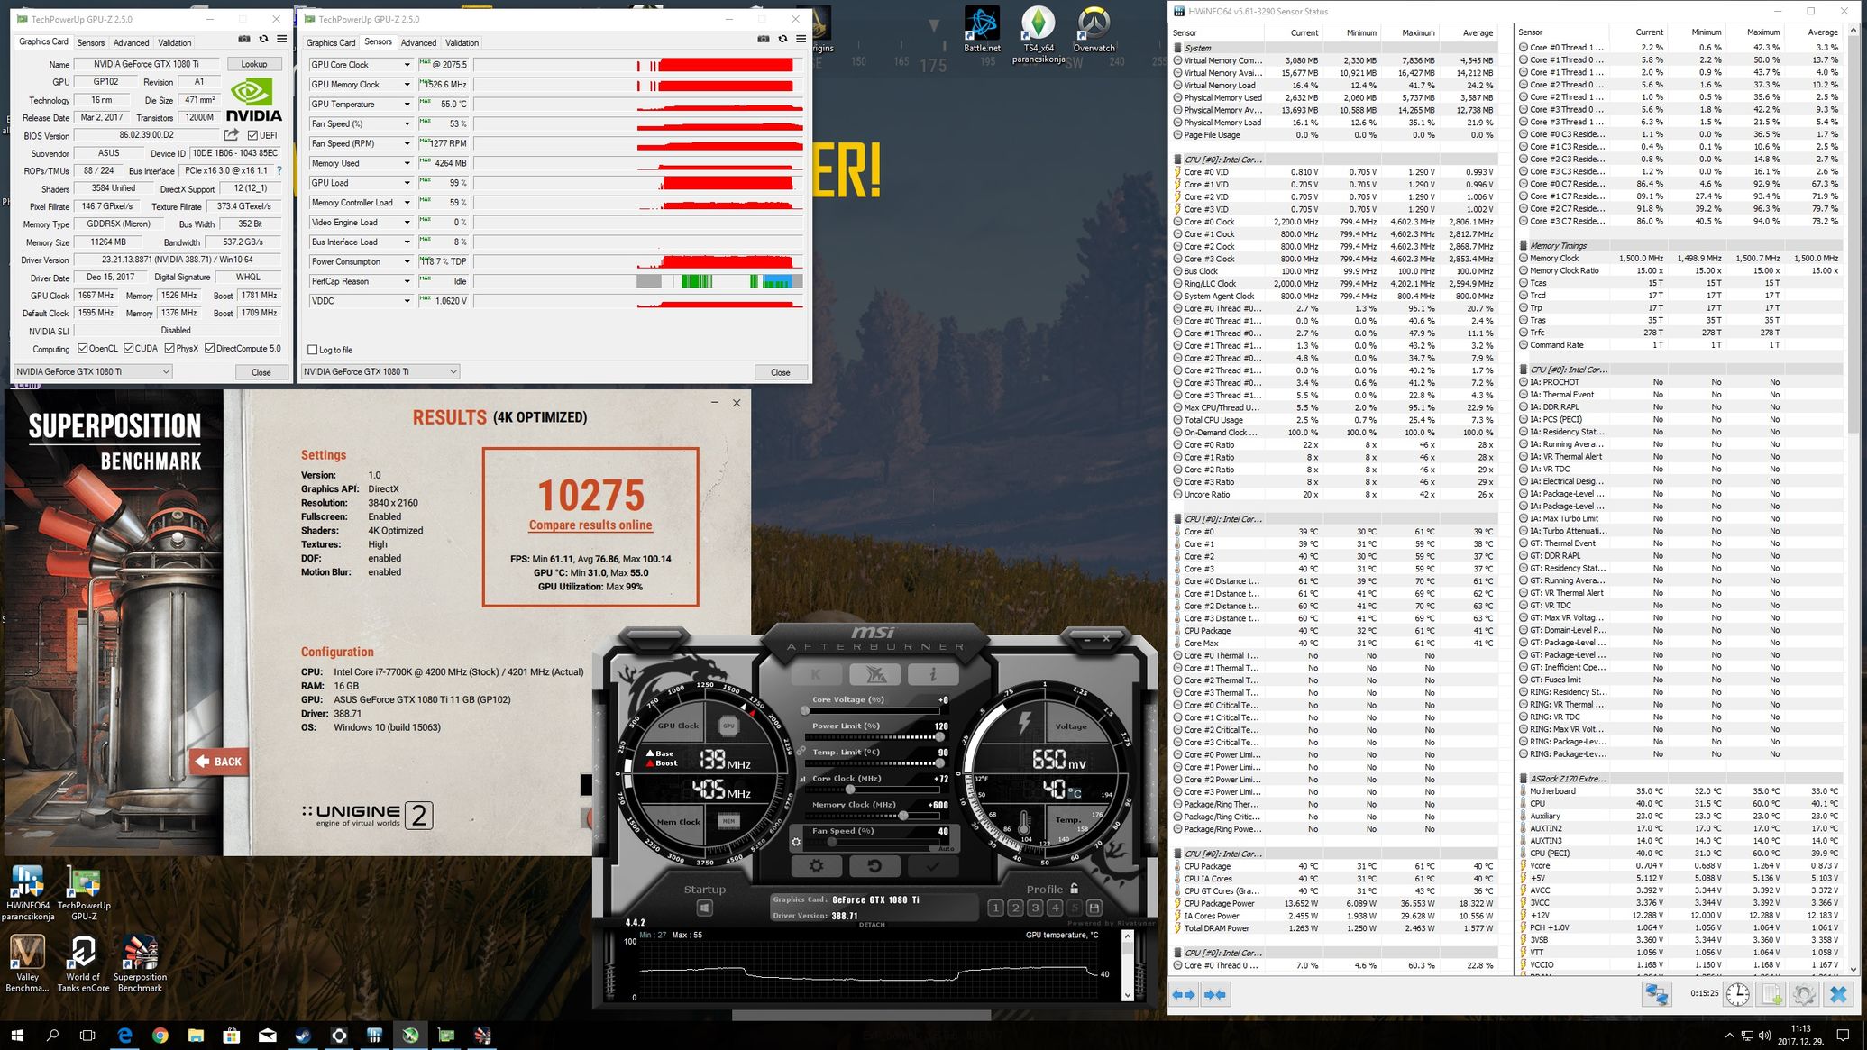The width and height of the screenshot is (1867, 1050).
Task: Click Compare results online link
Action: 590,525
